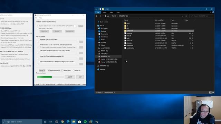
Task: Click Type here to search taskbar box
Action: pos(22,122)
